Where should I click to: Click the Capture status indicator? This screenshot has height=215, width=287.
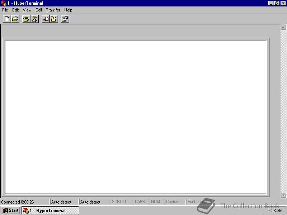pos(175,202)
